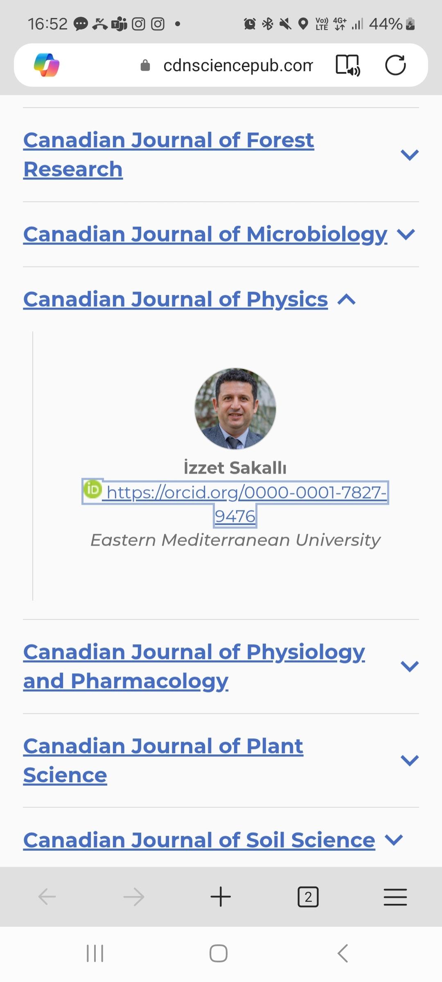Tap İzzet Sakallı's profile photo

pyautogui.click(x=235, y=409)
